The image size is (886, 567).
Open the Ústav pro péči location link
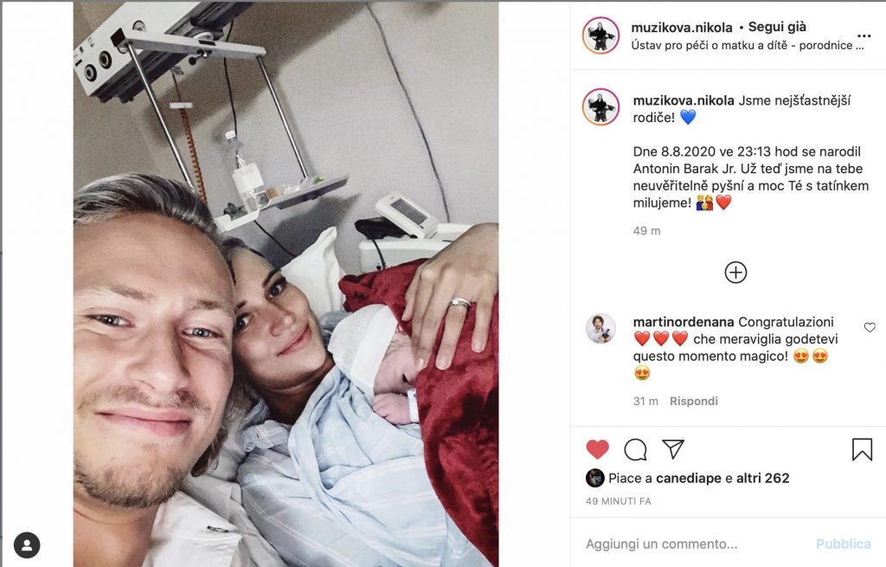[747, 45]
